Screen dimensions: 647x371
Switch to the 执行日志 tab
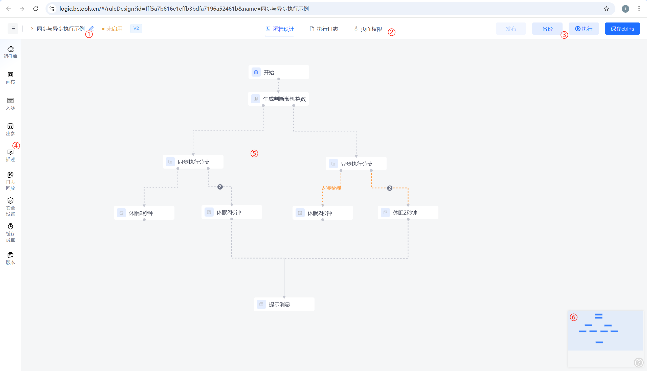324,29
